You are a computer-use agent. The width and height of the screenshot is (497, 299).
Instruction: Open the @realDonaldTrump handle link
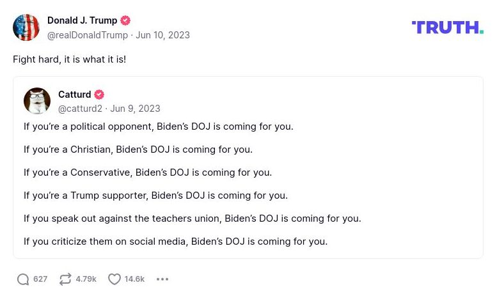point(88,35)
